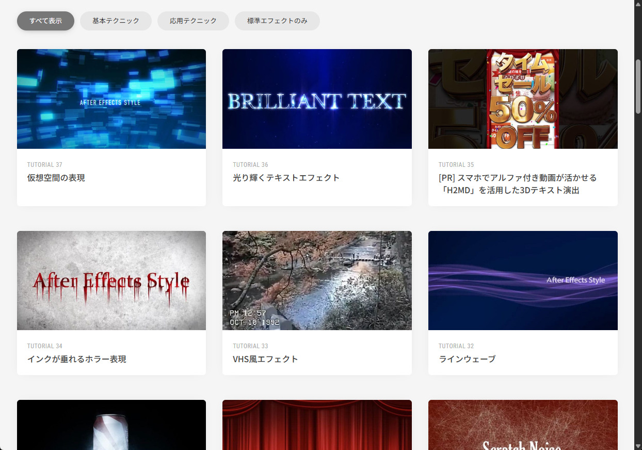Filter tutorials by 基本テクニック
Viewport: 642px width, 450px height.
(x=116, y=21)
